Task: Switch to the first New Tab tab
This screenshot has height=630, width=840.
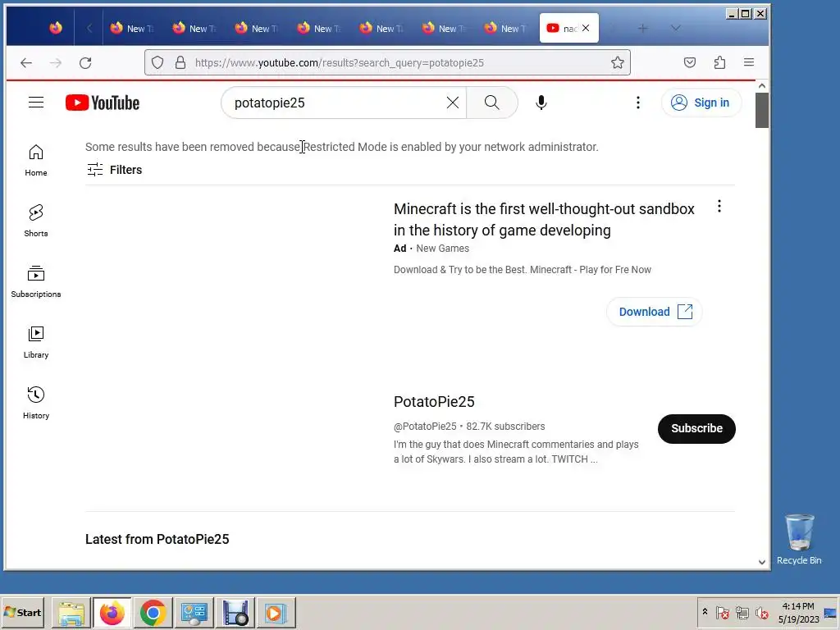Action: (132, 29)
